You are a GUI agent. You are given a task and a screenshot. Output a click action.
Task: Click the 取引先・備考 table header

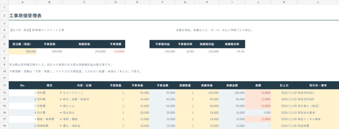click(318, 85)
